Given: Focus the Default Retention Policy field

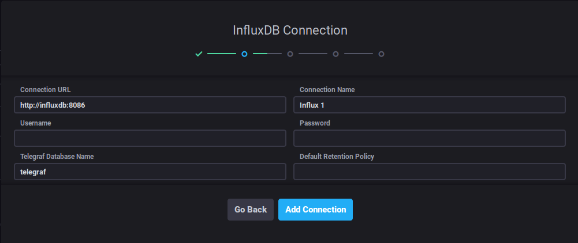Looking at the screenshot, I should tap(430, 172).
